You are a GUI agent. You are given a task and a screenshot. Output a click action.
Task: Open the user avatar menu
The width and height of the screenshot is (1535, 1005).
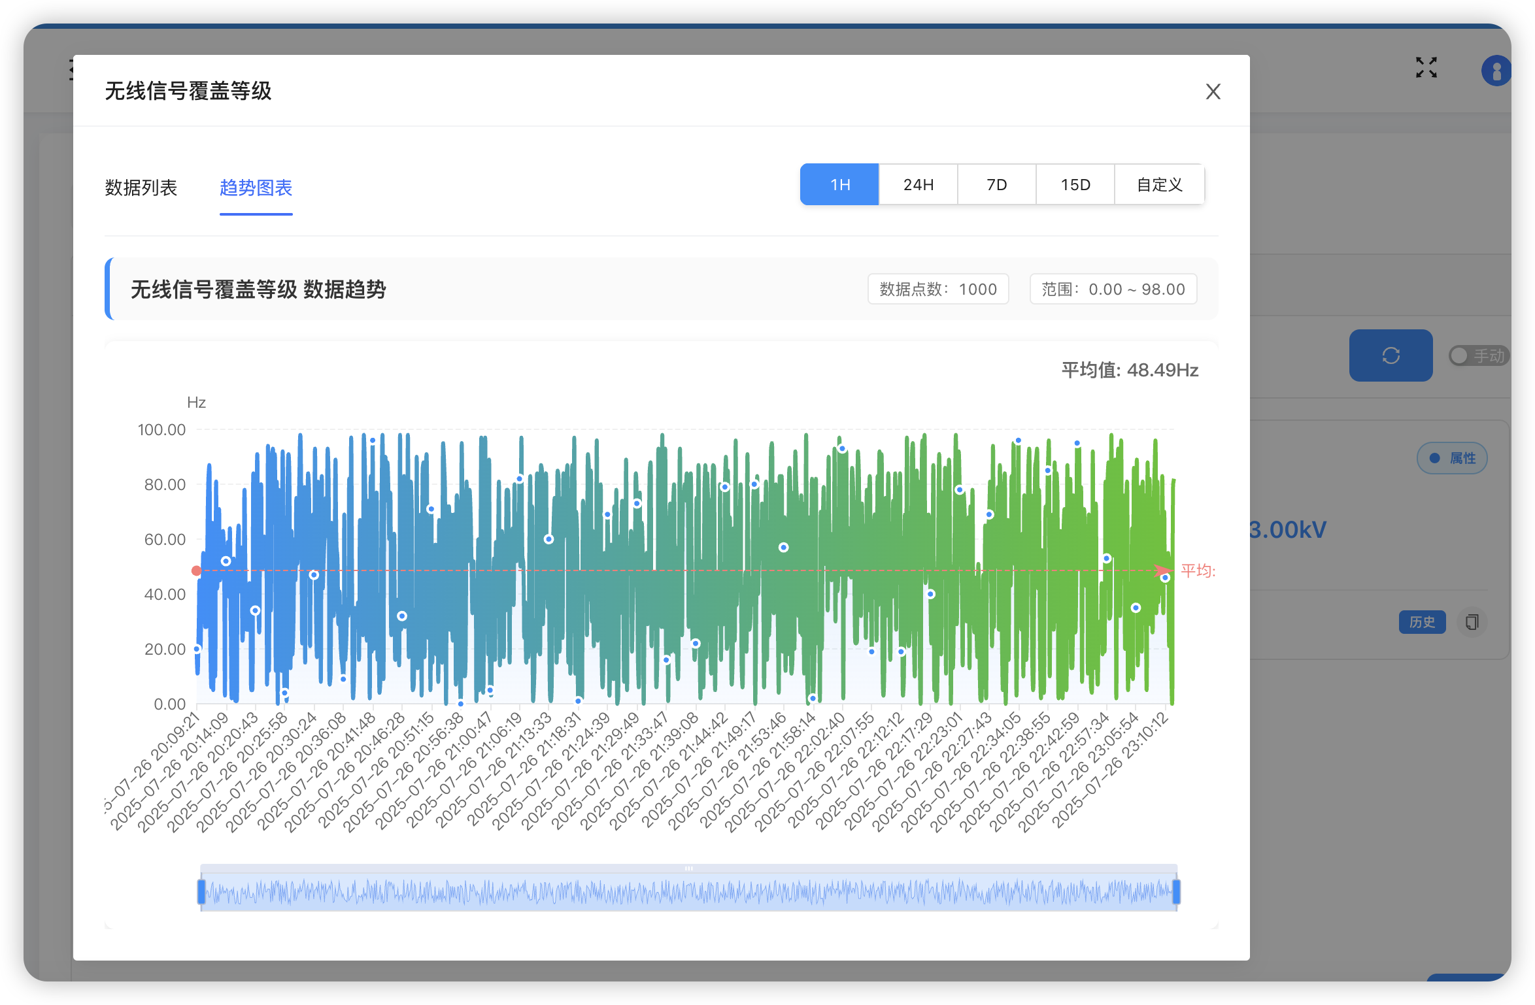pyautogui.click(x=1496, y=71)
